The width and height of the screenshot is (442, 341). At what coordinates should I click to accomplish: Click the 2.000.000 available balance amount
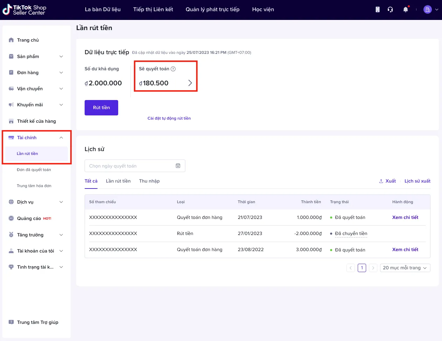(103, 83)
